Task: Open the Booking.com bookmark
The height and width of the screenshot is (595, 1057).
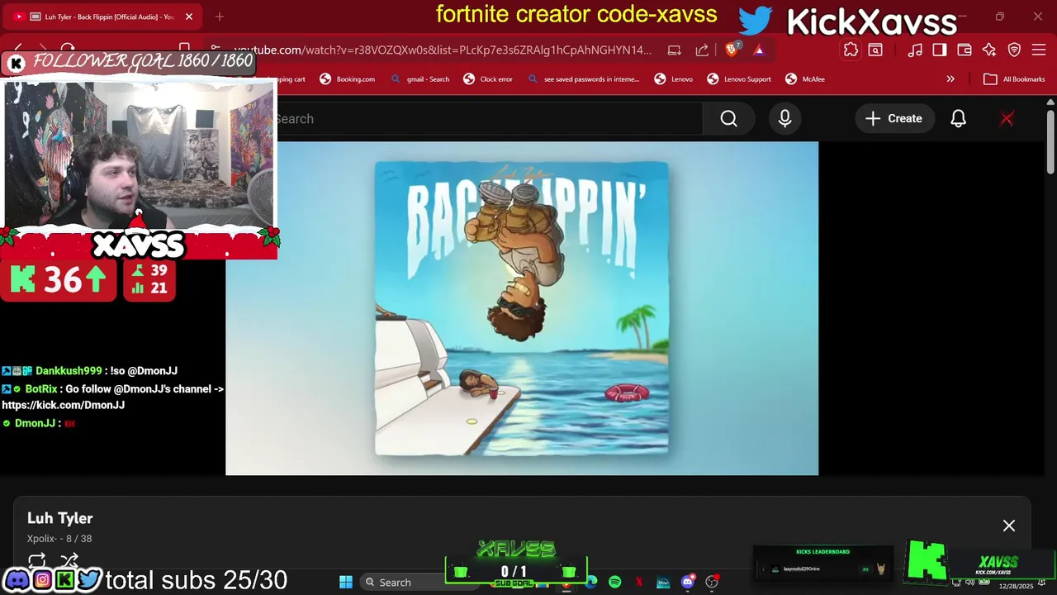Action: coord(348,79)
